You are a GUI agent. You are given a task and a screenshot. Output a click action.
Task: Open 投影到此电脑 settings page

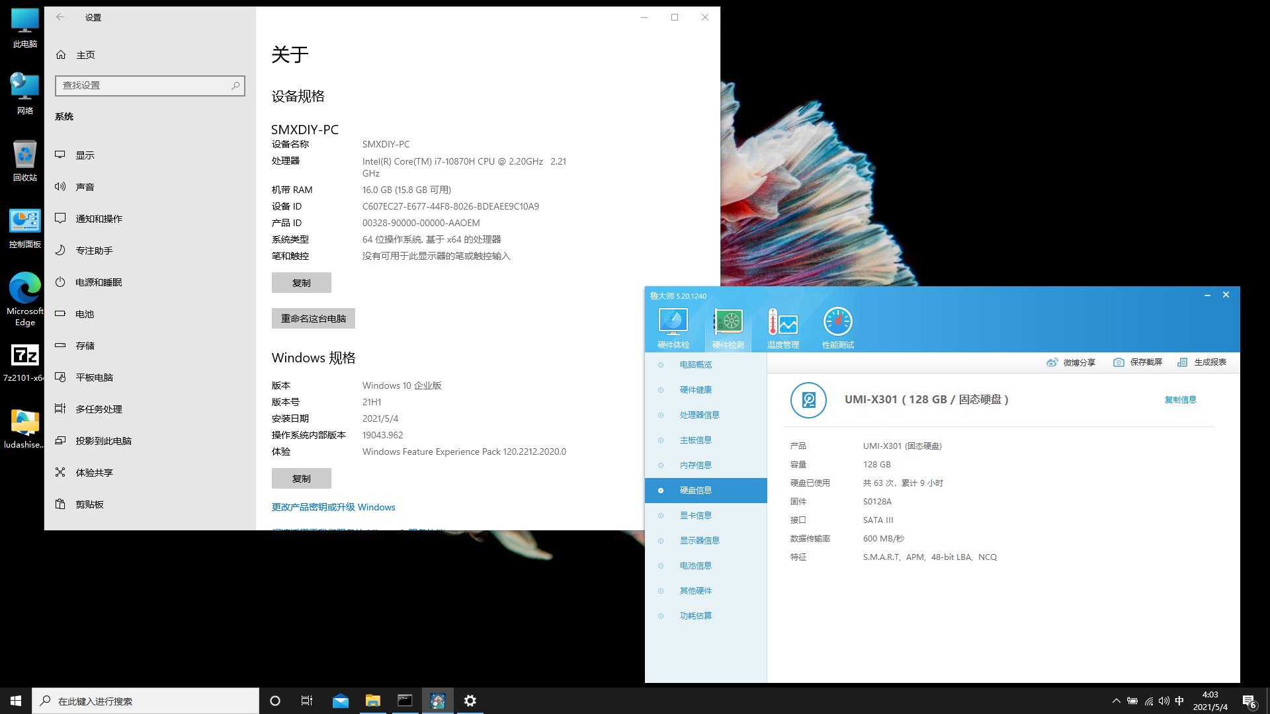(150, 441)
